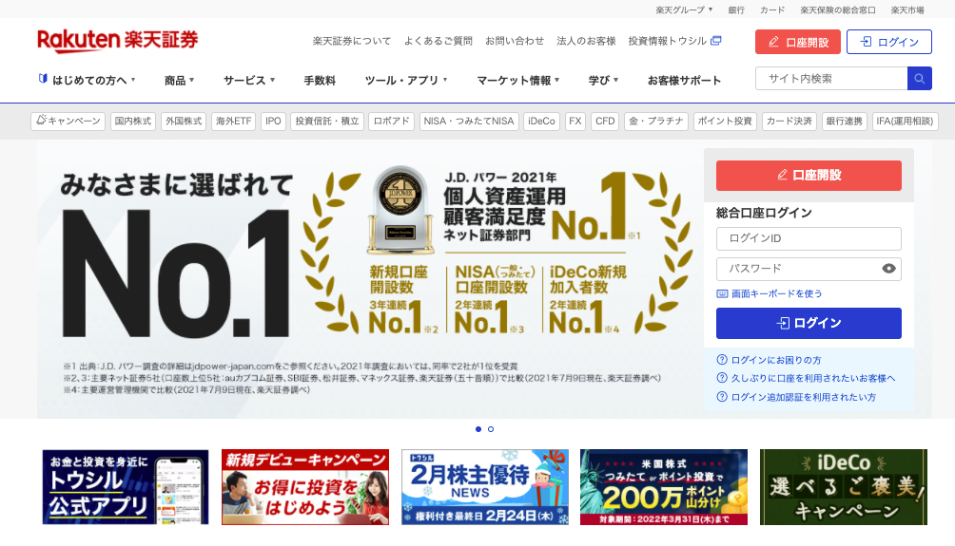This screenshot has width=955, height=546.
Task: Expand the はじめての方へ menu
Action: (x=87, y=80)
